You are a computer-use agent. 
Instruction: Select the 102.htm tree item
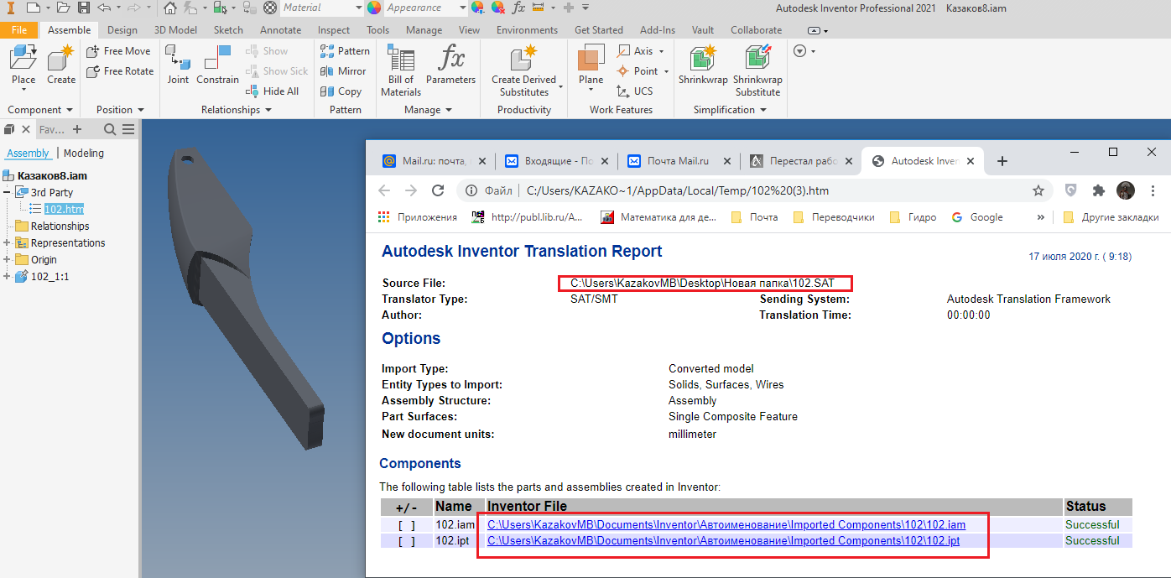(x=64, y=210)
